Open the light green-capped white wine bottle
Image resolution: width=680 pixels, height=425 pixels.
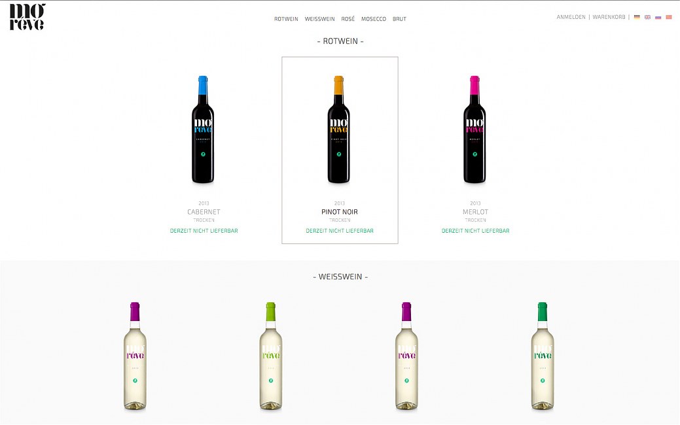point(270,356)
